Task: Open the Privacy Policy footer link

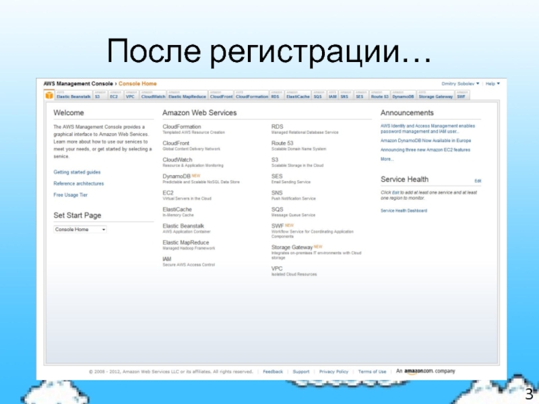Action: click(x=334, y=372)
